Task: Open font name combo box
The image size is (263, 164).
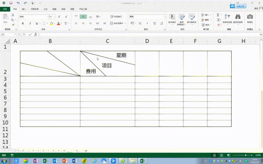Action: pos(34,16)
